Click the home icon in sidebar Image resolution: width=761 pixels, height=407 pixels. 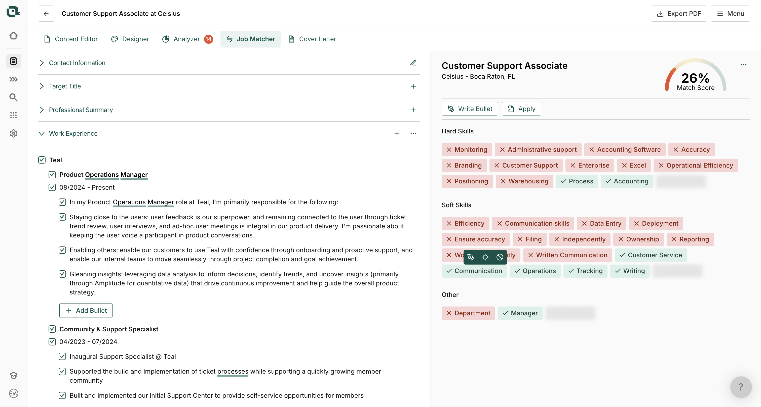[13, 36]
